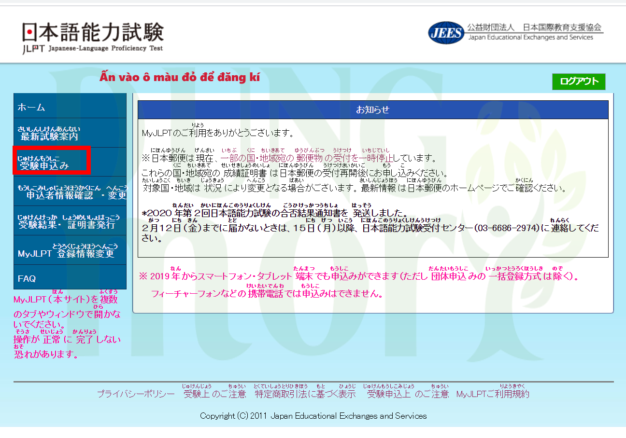Open FAQ in the sidebar
626x438 pixels.
(70, 278)
